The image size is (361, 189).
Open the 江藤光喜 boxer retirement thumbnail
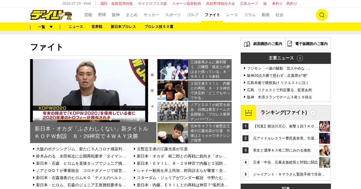point(173,133)
